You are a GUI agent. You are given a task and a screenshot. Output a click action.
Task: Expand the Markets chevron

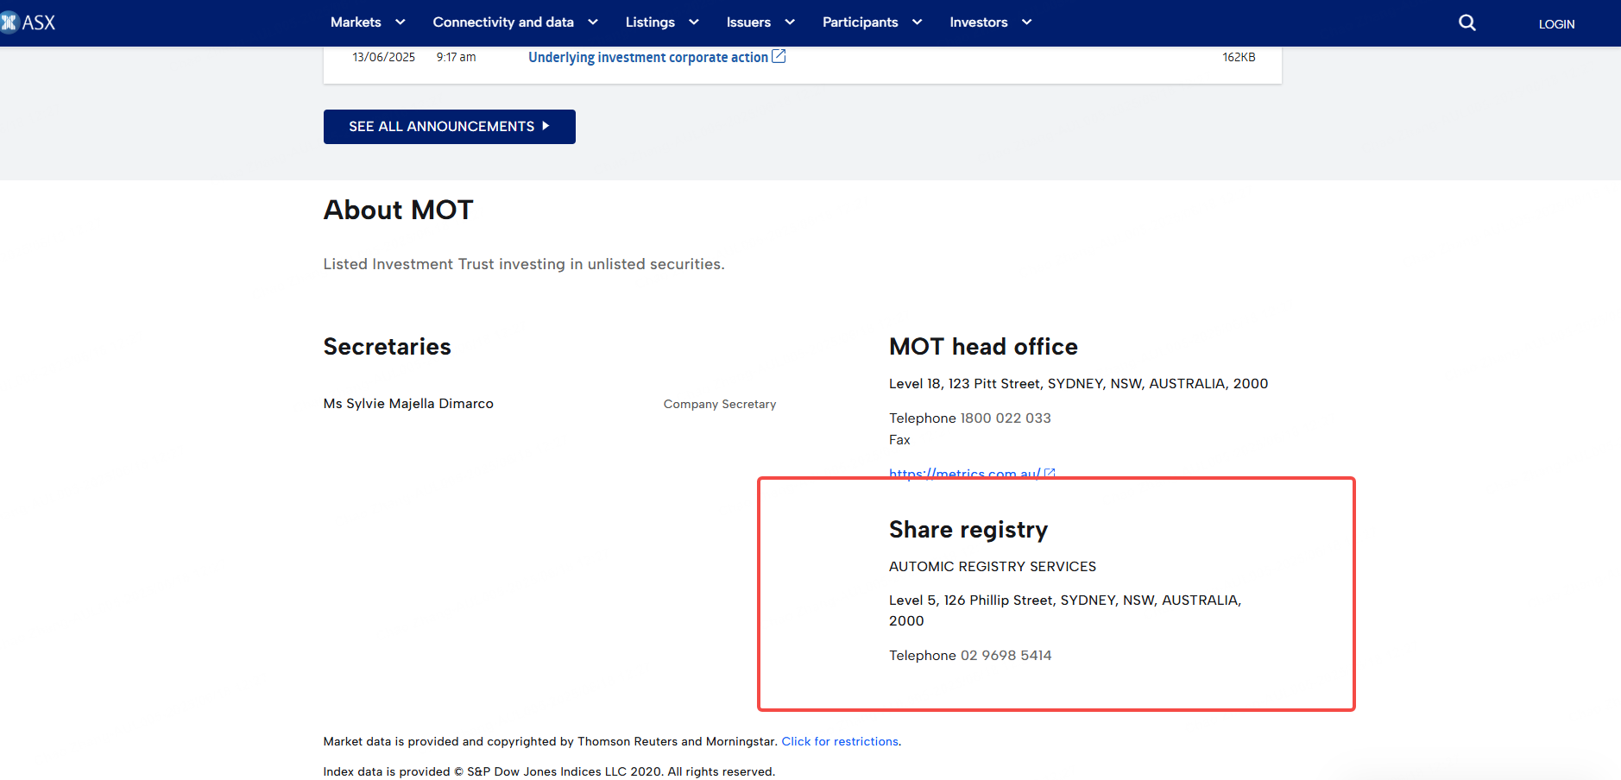[400, 22]
